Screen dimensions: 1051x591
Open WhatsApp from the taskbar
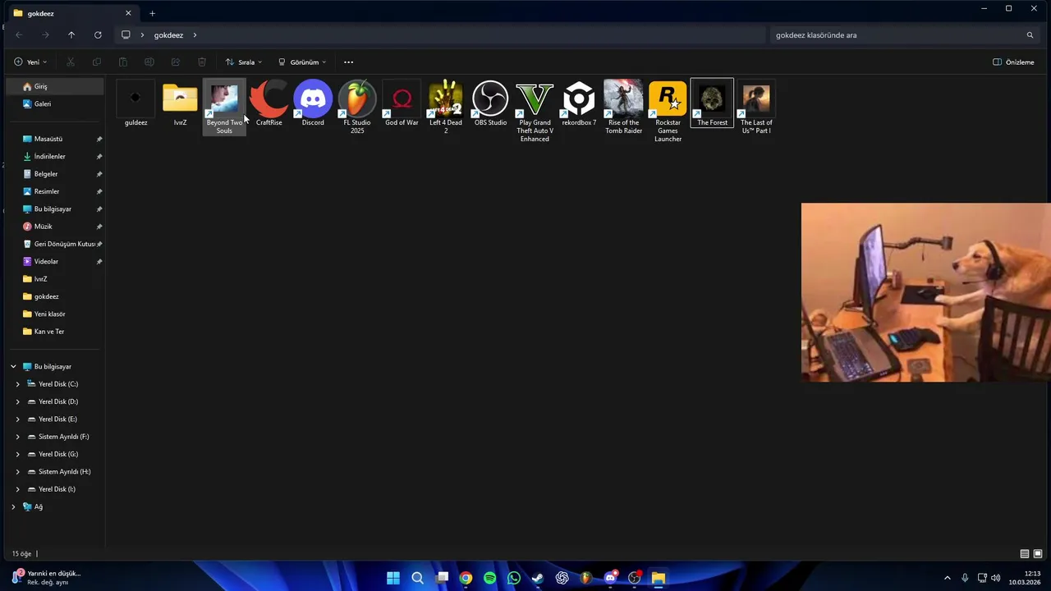pyautogui.click(x=514, y=578)
